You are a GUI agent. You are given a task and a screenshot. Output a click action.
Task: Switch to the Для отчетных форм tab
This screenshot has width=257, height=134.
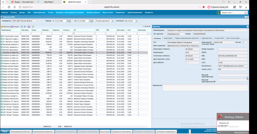(233, 38)
